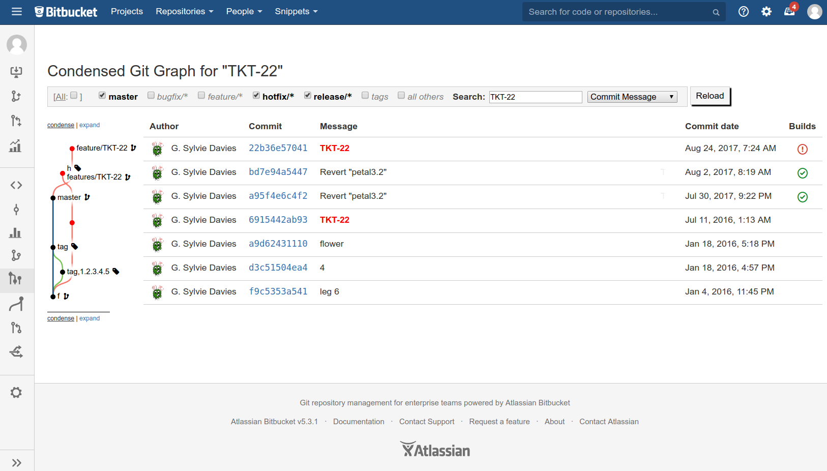Viewport: 827px width, 471px height.
Task: Click the Reload button
Action: click(x=710, y=96)
